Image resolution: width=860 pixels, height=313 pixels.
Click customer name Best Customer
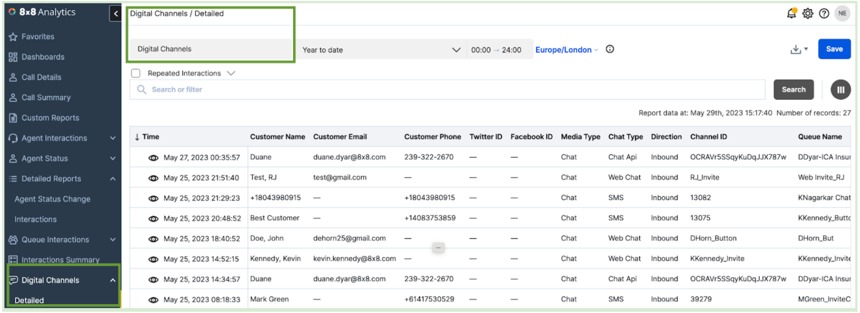click(275, 218)
